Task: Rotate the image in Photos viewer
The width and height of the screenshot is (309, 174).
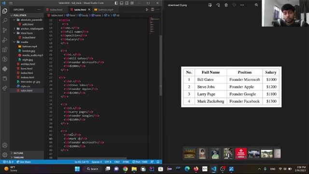Action: pyautogui.click(x=218, y=5)
